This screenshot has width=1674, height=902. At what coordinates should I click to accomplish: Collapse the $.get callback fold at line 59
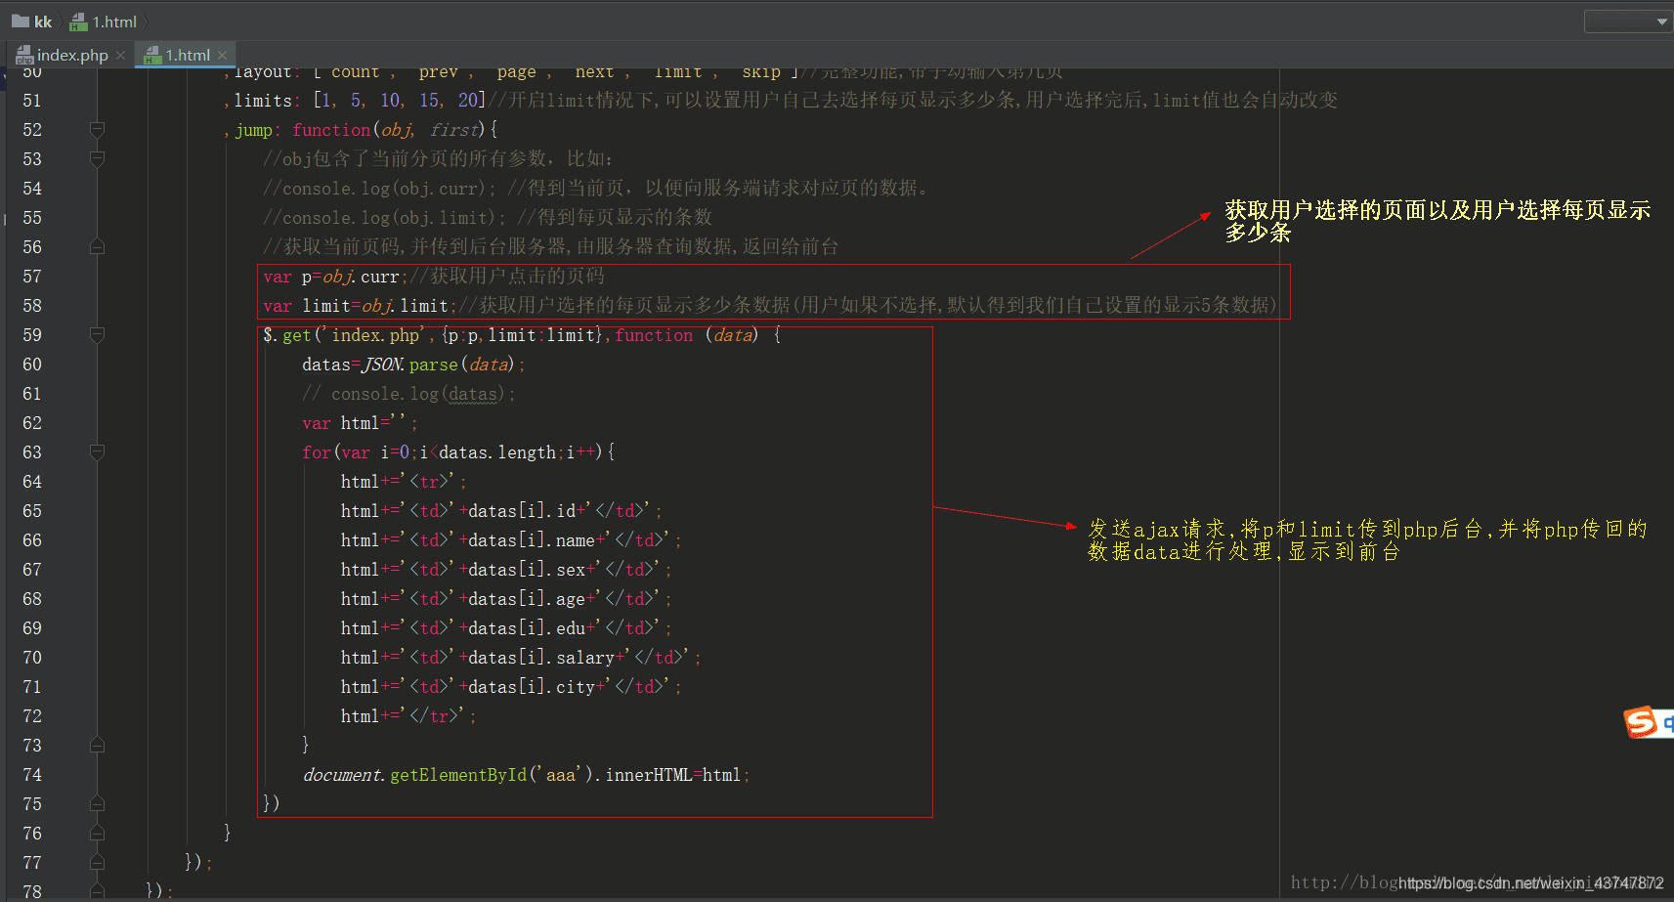[x=97, y=334]
